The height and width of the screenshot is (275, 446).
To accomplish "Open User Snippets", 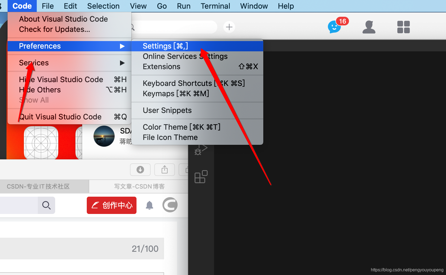I will pos(197,110).
